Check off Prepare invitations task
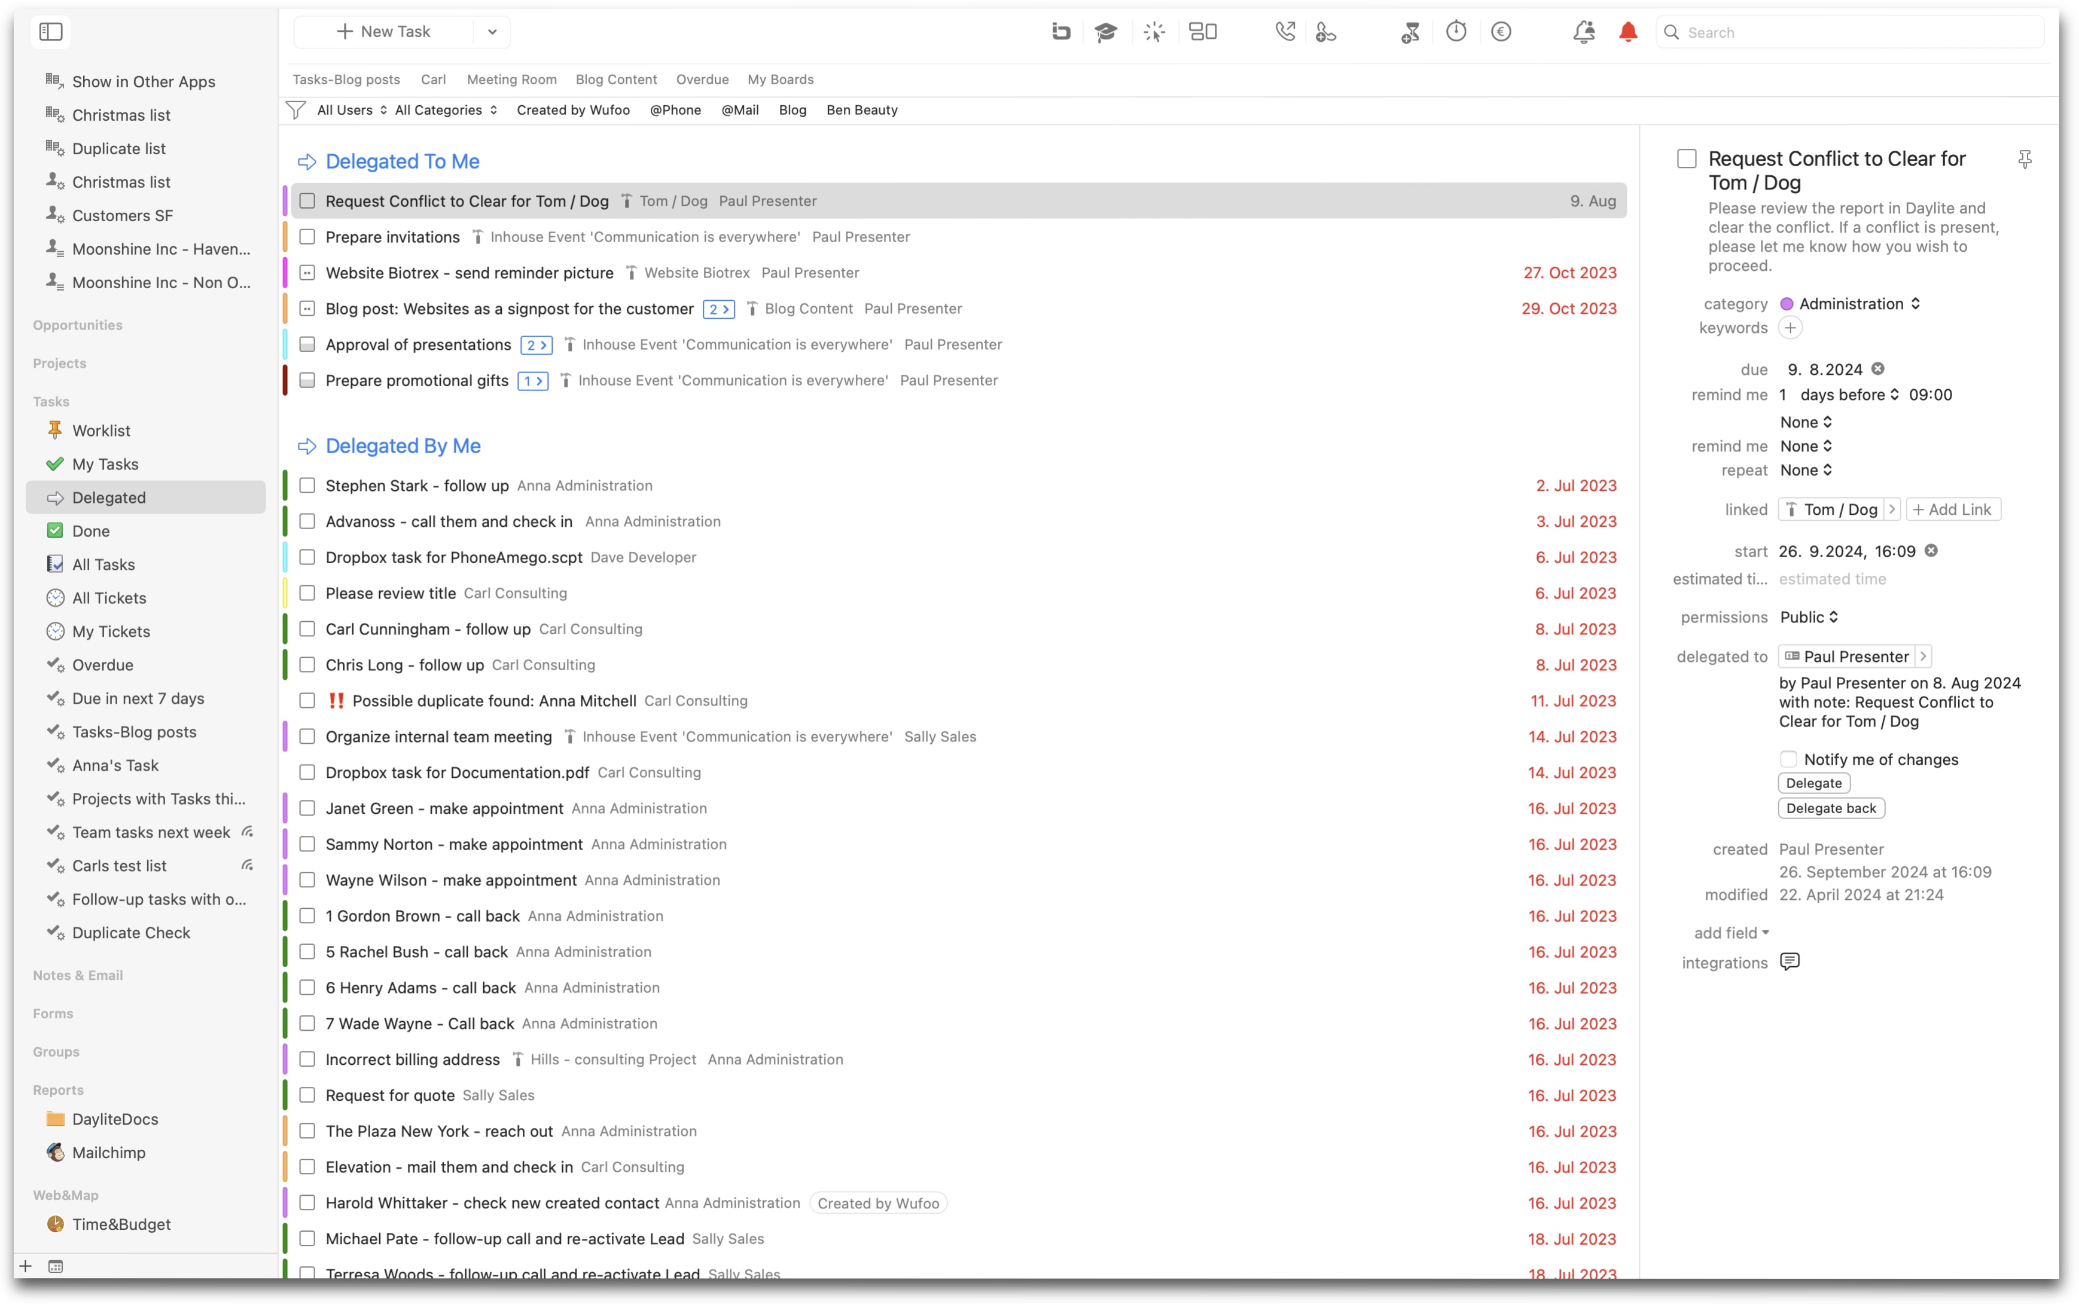Screen dimensions: 2079x1304 (x=307, y=237)
